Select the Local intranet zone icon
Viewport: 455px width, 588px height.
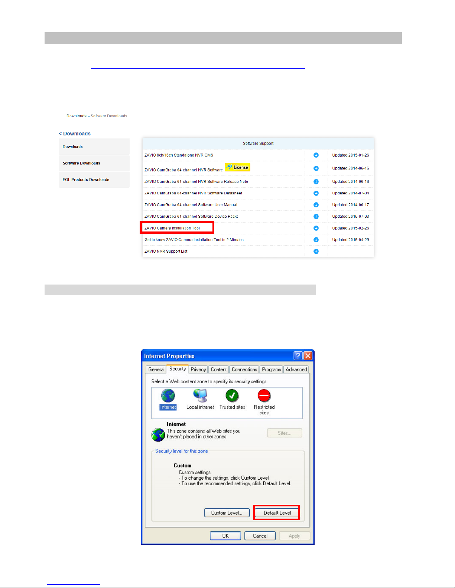tap(200, 396)
